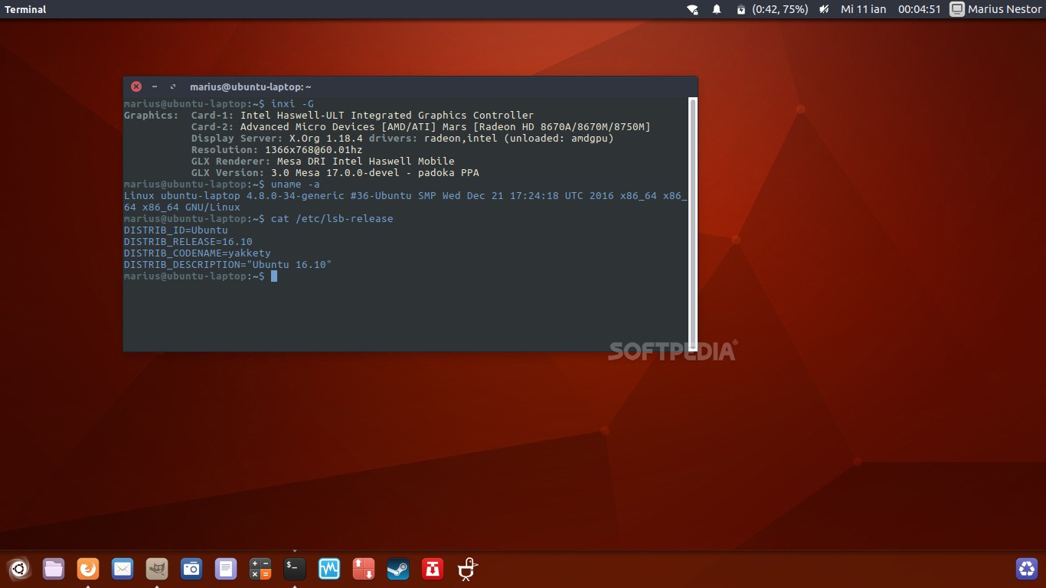Screen dimensions: 1046x588
Task: Open the Terminal menu in the top bar
Action: point(25,9)
